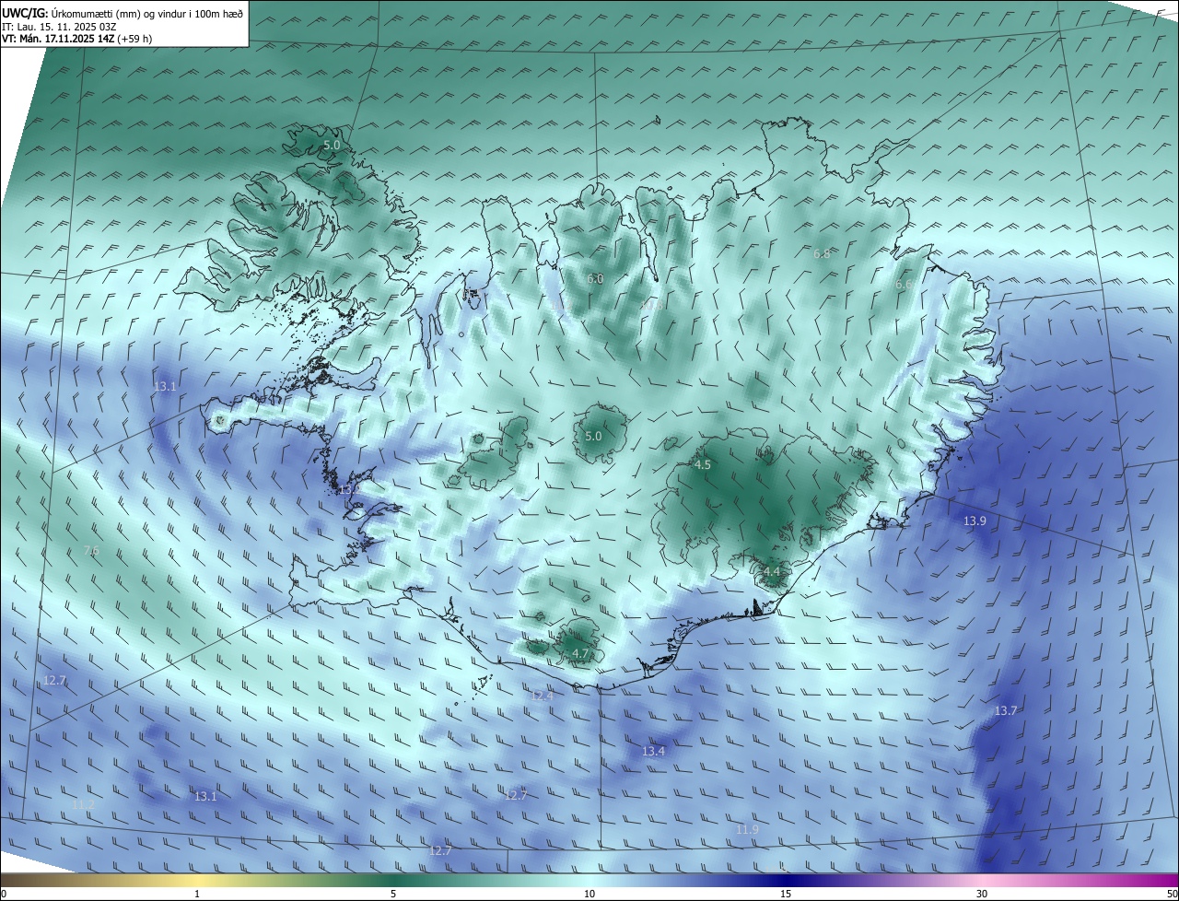Select the 4.5 value on the glacier

[x=702, y=465]
